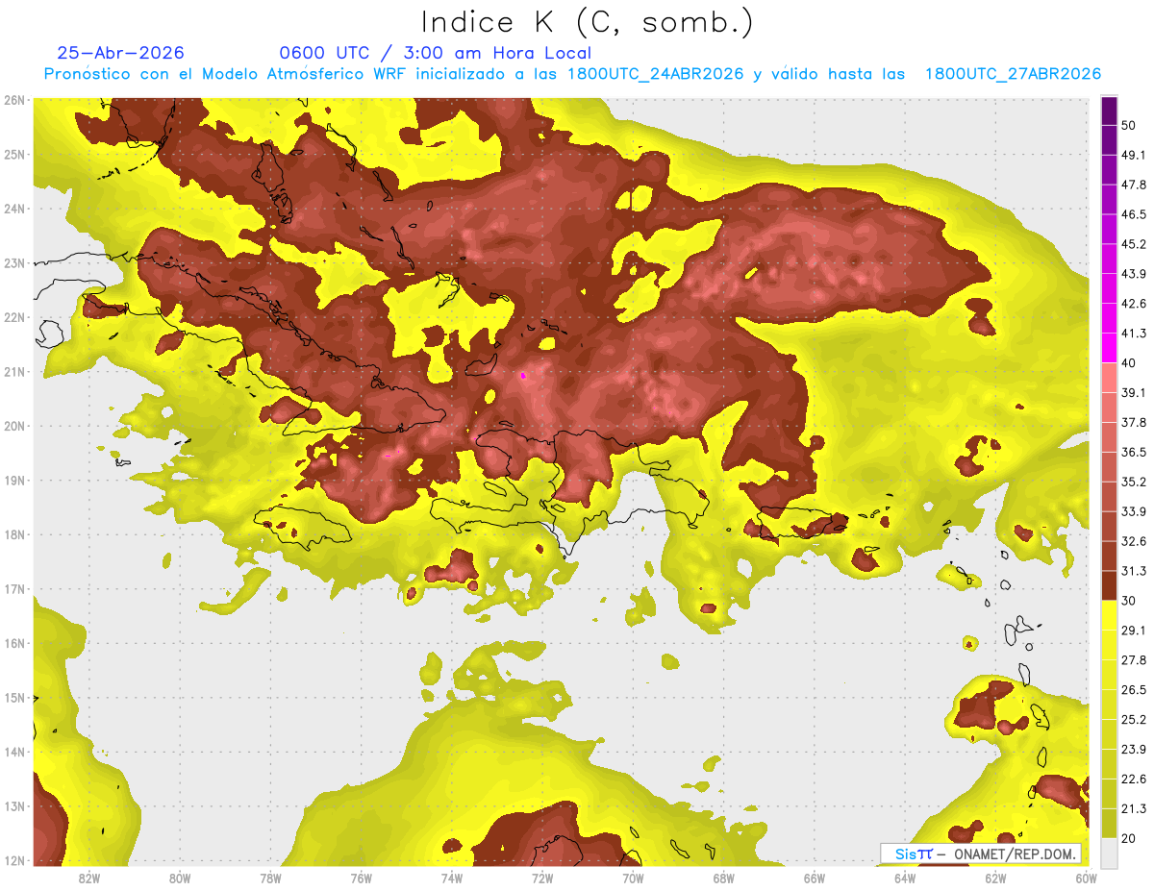
Task: Click the 19N latitude axis label
Action: (x=14, y=481)
